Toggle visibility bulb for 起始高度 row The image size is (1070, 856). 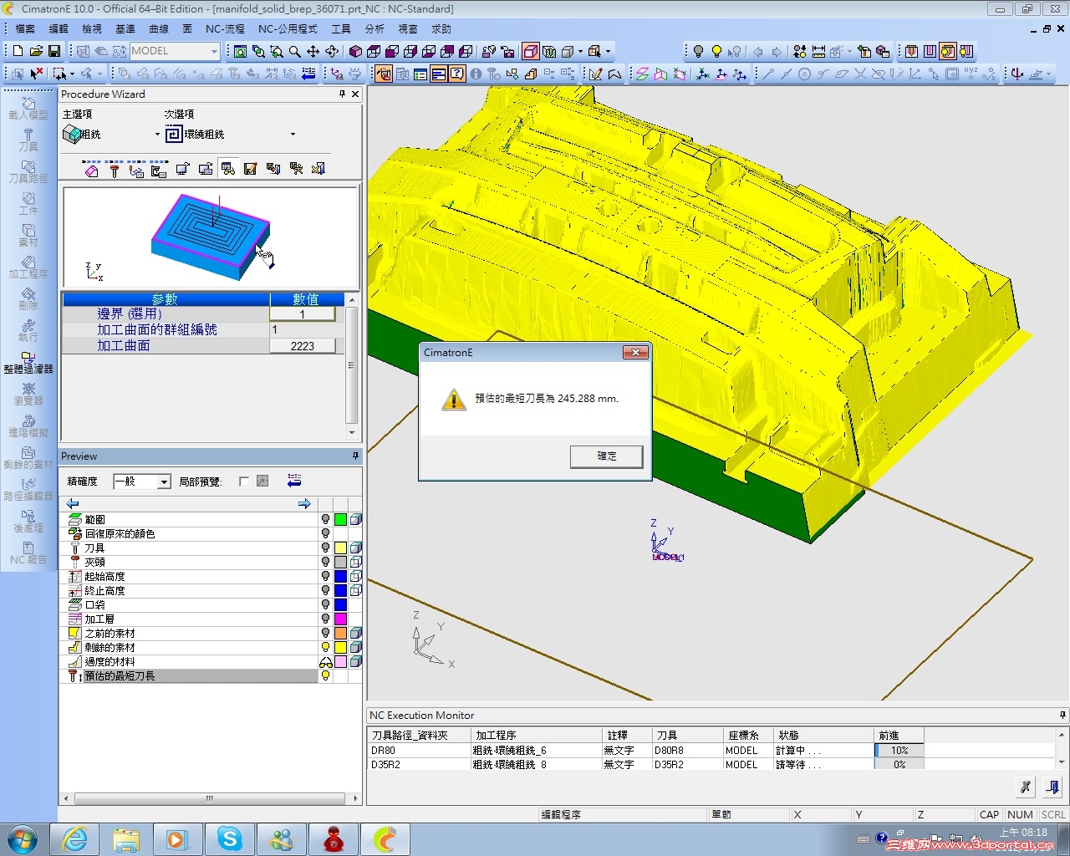pyautogui.click(x=326, y=576)
